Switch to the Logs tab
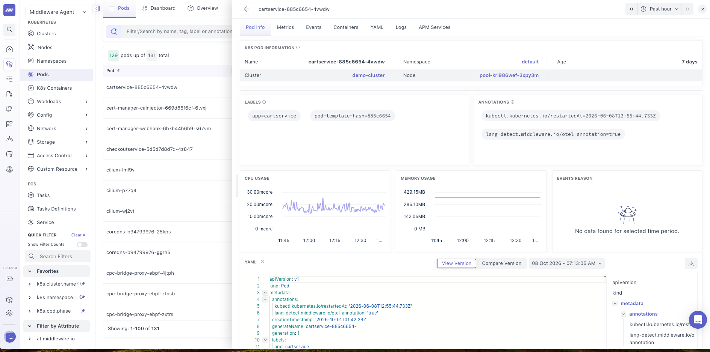 pos(401,27)
